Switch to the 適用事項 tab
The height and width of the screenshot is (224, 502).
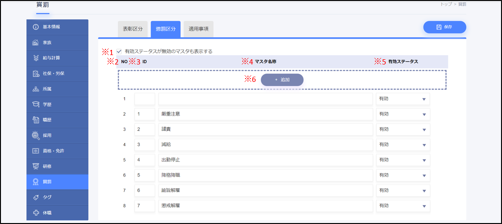point(199,29)
